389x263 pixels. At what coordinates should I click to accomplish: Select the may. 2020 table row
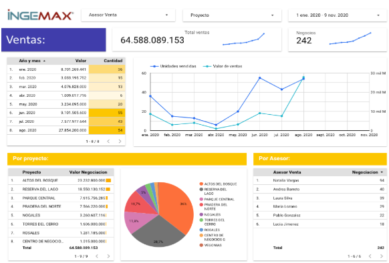tap(66, 104)
